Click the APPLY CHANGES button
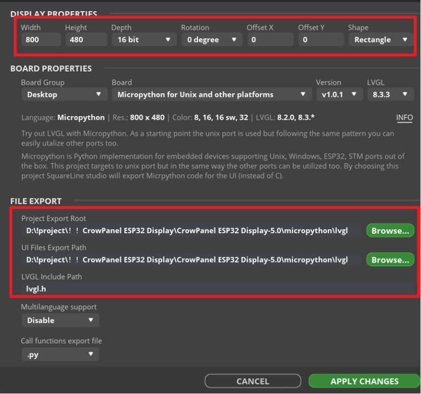This screenshot has width=421, height=394. click(364, 381)
